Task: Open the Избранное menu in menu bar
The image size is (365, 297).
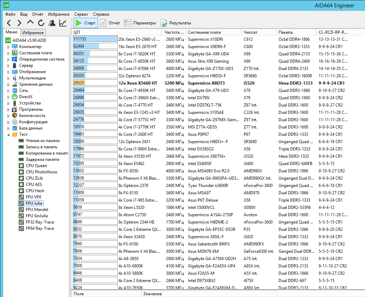Action: click(x=59, y=14)
